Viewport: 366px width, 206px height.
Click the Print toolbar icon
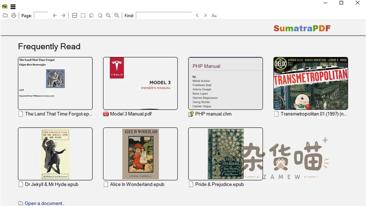[13, 15]
